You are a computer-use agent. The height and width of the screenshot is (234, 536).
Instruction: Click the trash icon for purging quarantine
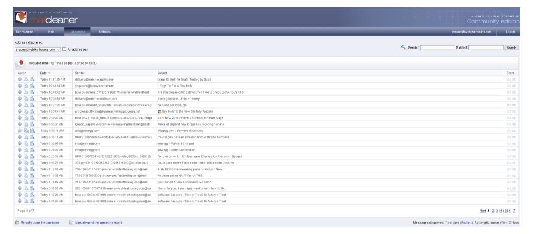point(17,223)
